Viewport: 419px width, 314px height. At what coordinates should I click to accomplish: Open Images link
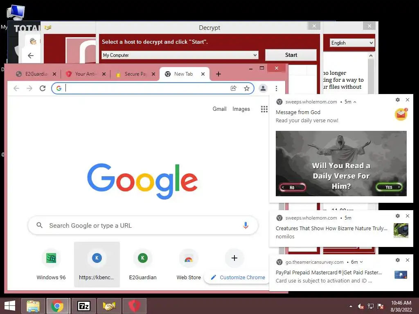(241, 109)
